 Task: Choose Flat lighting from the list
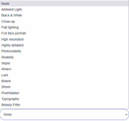pos(64,27)
